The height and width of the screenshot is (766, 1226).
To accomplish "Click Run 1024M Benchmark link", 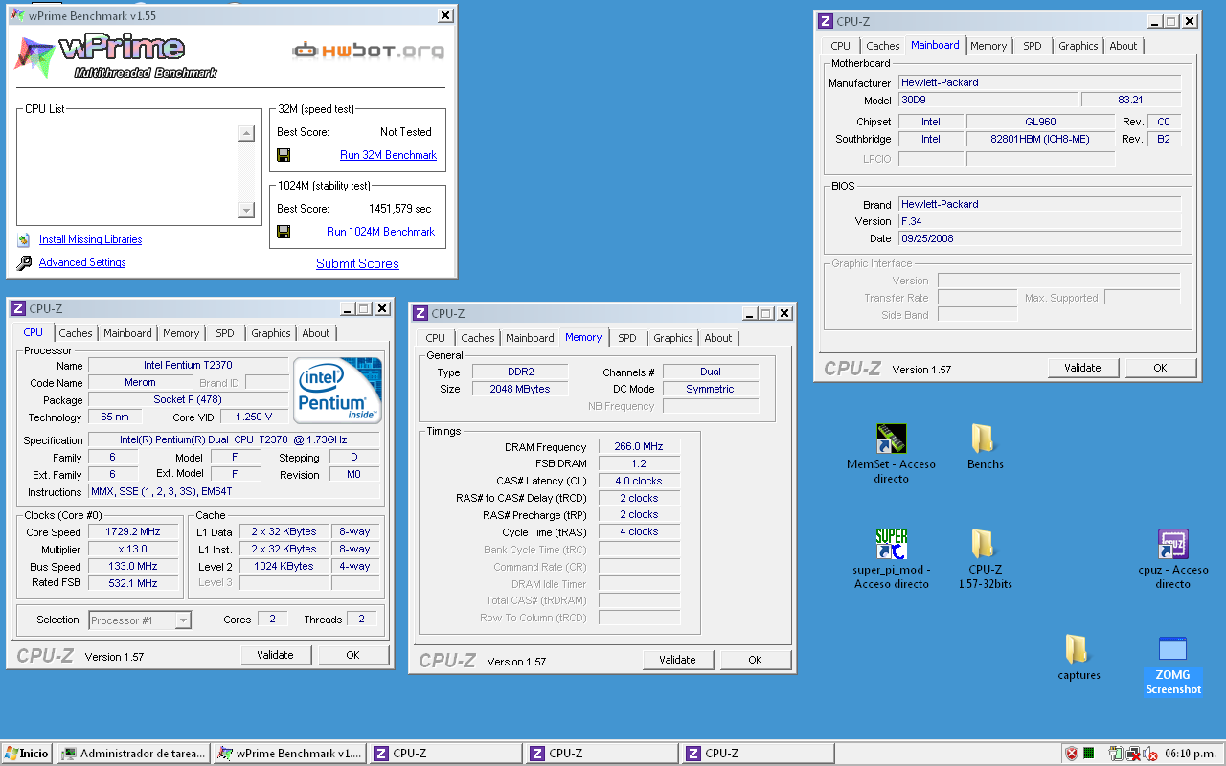I will pyautogui.click(x=380, y=232).
